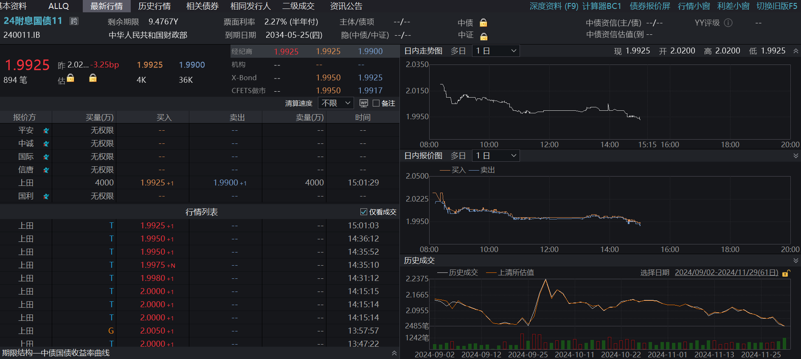Screen dimensions: 801x359
Task: Open 利差小窗
Action: click(733, 6)
